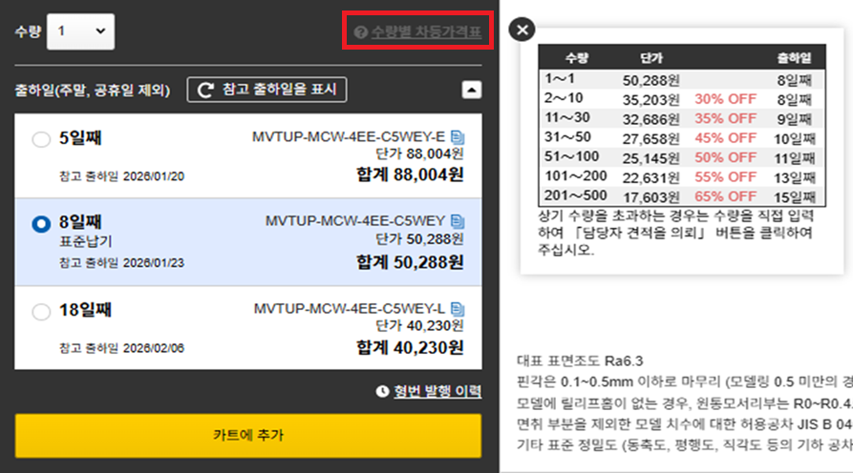Select the 5일째 shipping radio button
Image resolution: width=853 pixels, height=473 pixels.
click(41, 140)
